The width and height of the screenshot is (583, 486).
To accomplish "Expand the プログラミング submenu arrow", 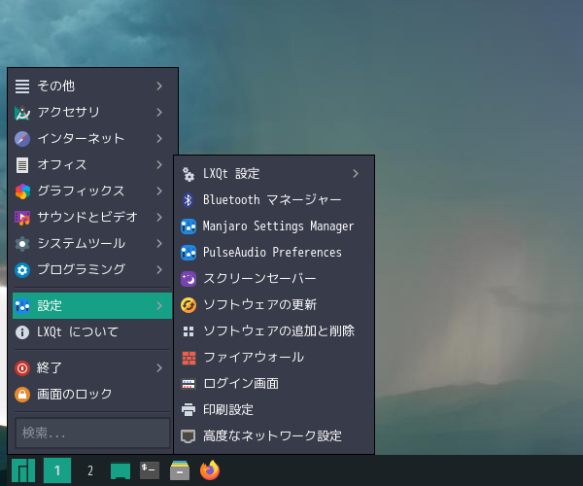I will [x=159, y=269].
